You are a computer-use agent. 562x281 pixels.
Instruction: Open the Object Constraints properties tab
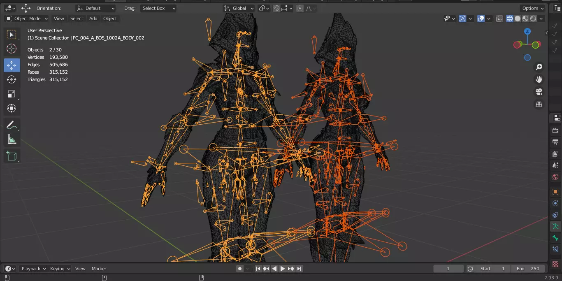tap(555, 215)
